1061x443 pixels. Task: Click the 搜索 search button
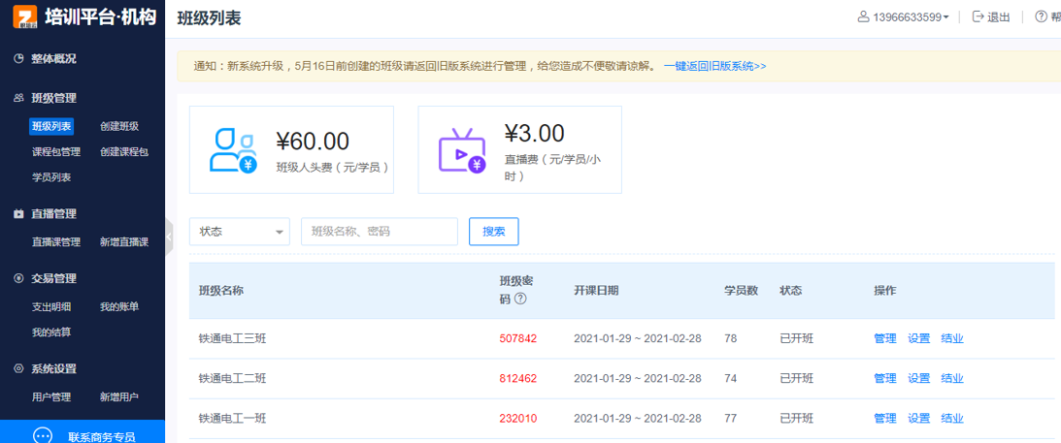pos(493,232)
